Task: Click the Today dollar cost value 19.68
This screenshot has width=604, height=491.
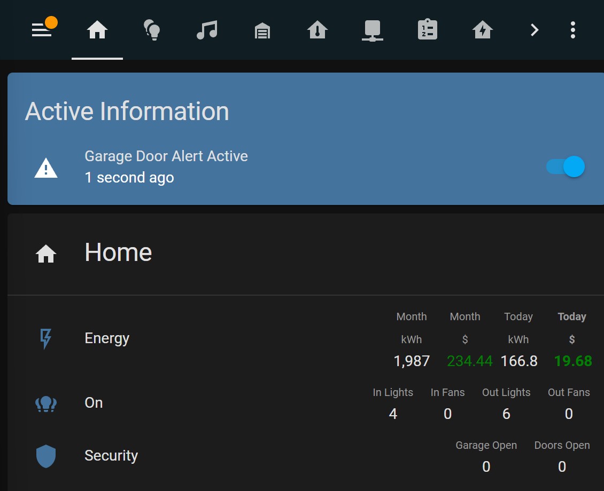Action: [x=573, y=361]
